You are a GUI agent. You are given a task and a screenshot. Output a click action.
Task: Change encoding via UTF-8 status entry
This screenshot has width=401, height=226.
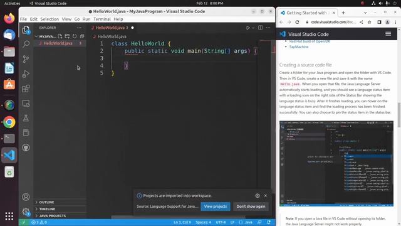tap(221, 222)
